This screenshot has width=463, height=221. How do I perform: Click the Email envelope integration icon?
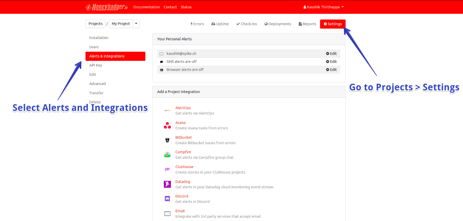[x=167, y=214]
